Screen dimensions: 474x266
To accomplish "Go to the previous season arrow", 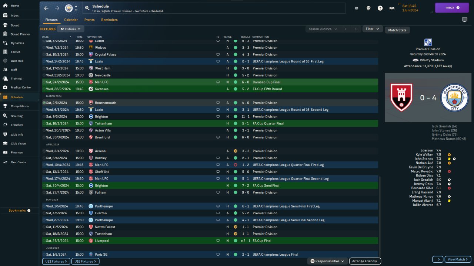I will pos(346,29).
